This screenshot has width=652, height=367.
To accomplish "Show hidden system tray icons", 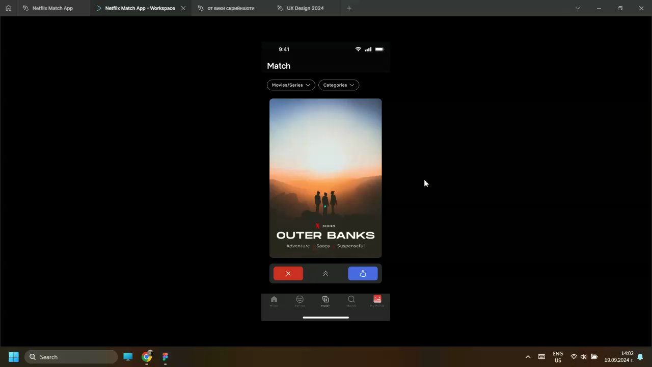I will click(528, 357).
